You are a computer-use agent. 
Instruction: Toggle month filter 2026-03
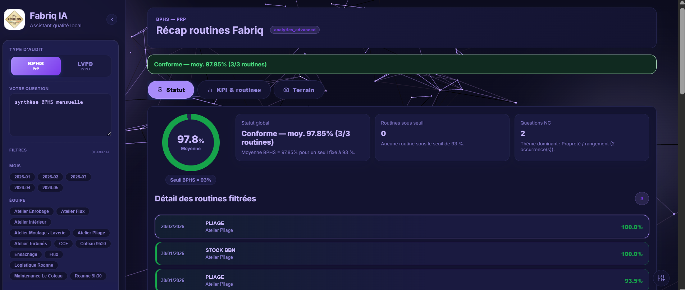coord(78,177)
